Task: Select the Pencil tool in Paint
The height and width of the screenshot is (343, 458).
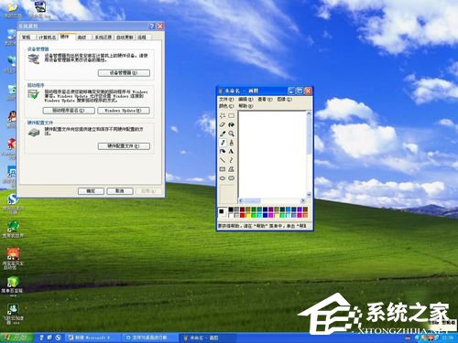Action: [x=223, y=143]
